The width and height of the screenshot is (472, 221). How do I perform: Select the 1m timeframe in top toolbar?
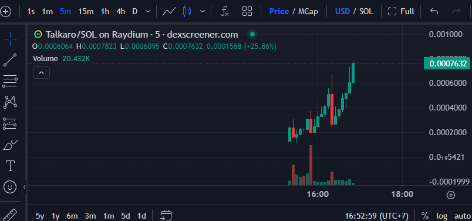tap(48, 12)
